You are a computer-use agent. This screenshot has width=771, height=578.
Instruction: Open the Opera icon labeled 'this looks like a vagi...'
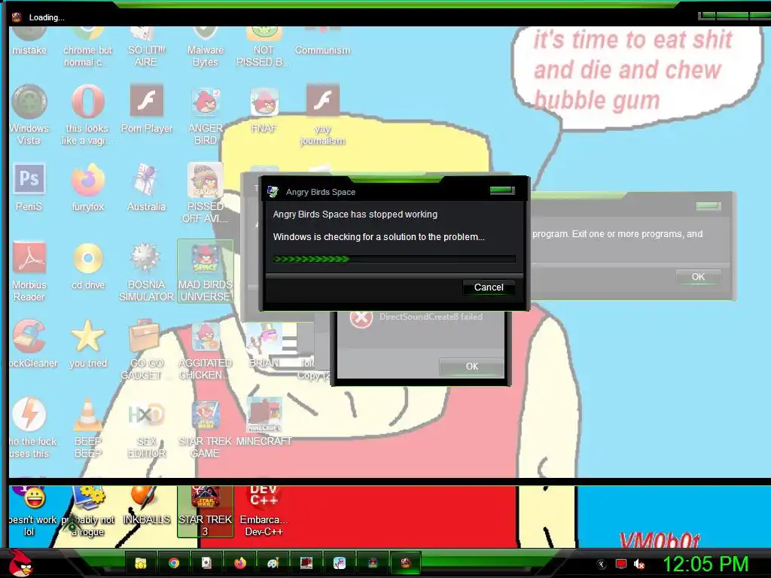[x=87, y=115]
